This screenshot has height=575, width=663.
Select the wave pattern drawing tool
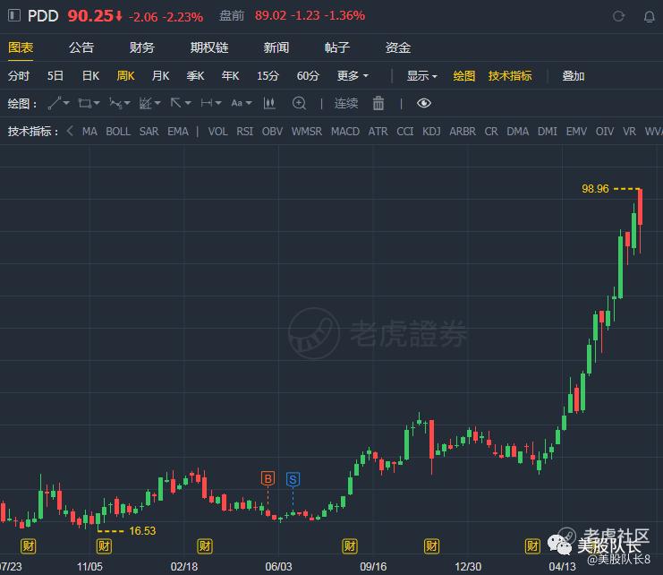pyautogui.click(x=115, y=103)
